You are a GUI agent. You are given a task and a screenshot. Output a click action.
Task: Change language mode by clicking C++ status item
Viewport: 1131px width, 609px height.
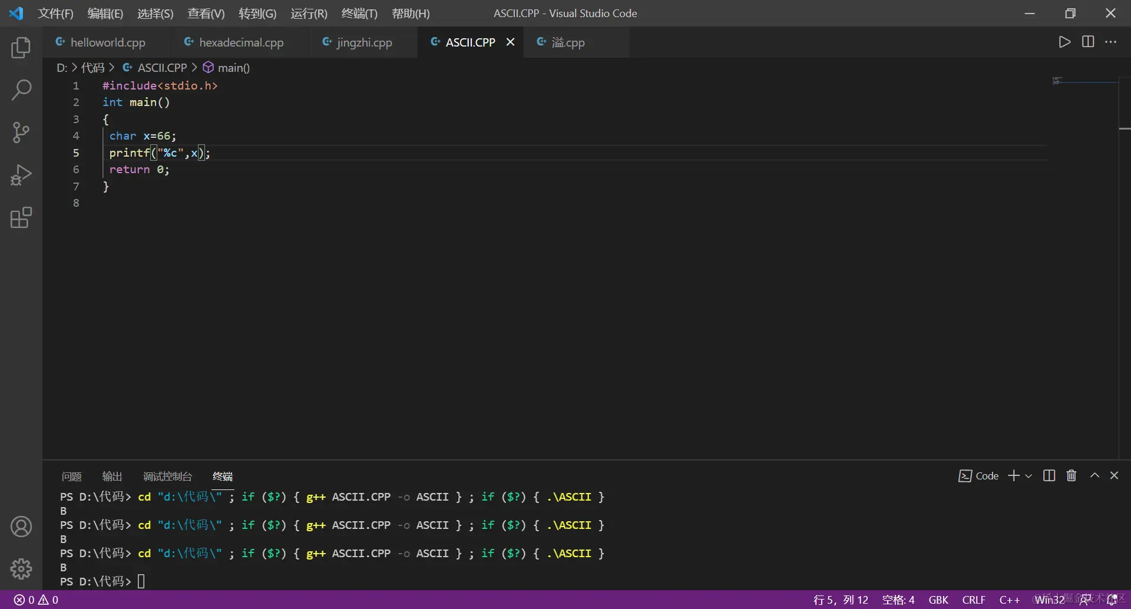tap(1009, 600)
